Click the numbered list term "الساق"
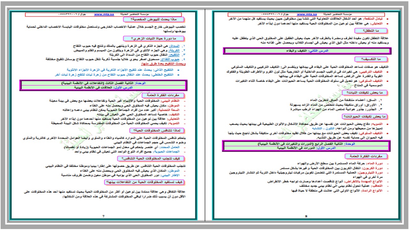Image resolution: width=409 pixels, height=230 pixels. (x=372, y=100)
